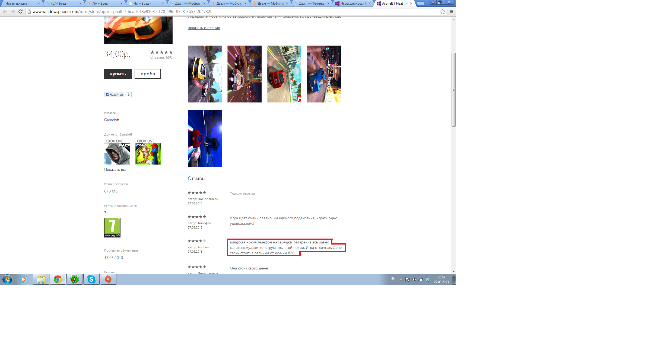Screen dimensions: 651x347
Task: Click star rating next to price
Action: (x=161, y=52)
